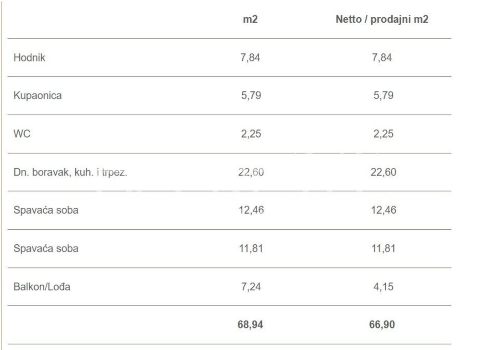Click the "Spavaća soba" label with 12,46
Screen dimensions: 483x350
tap(46, 211)
